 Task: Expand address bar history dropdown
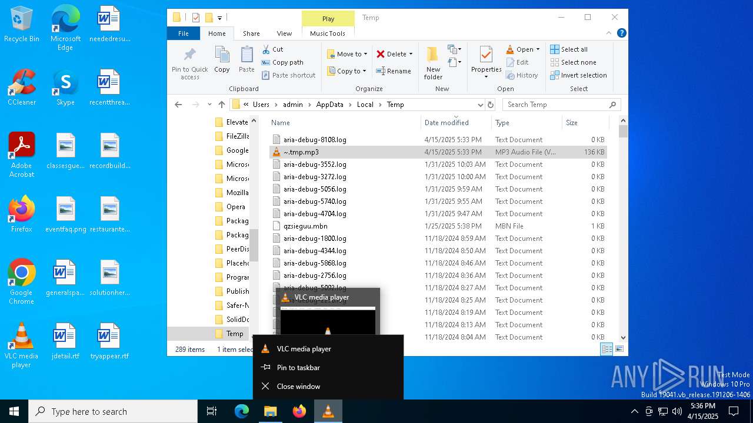(x=480, y=105)
